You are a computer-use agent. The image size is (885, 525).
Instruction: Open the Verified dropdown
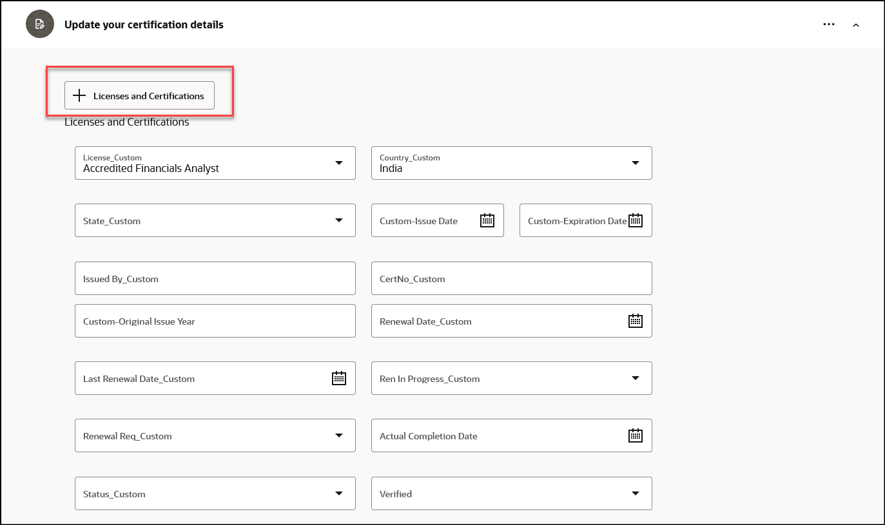tap(636, 493)
